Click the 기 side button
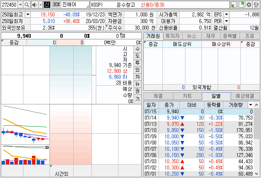This screenshot has height=178, width=261. 138,99
